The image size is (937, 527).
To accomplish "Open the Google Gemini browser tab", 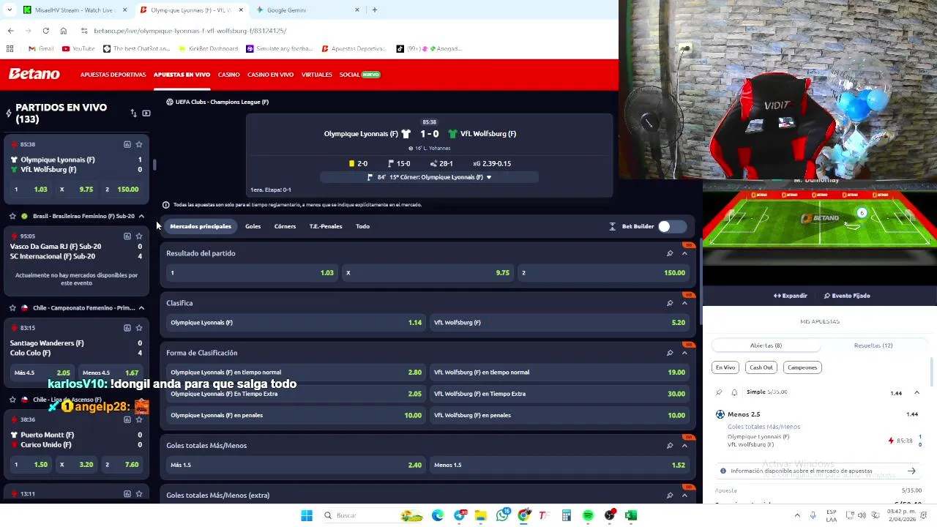I will [307, 10].
